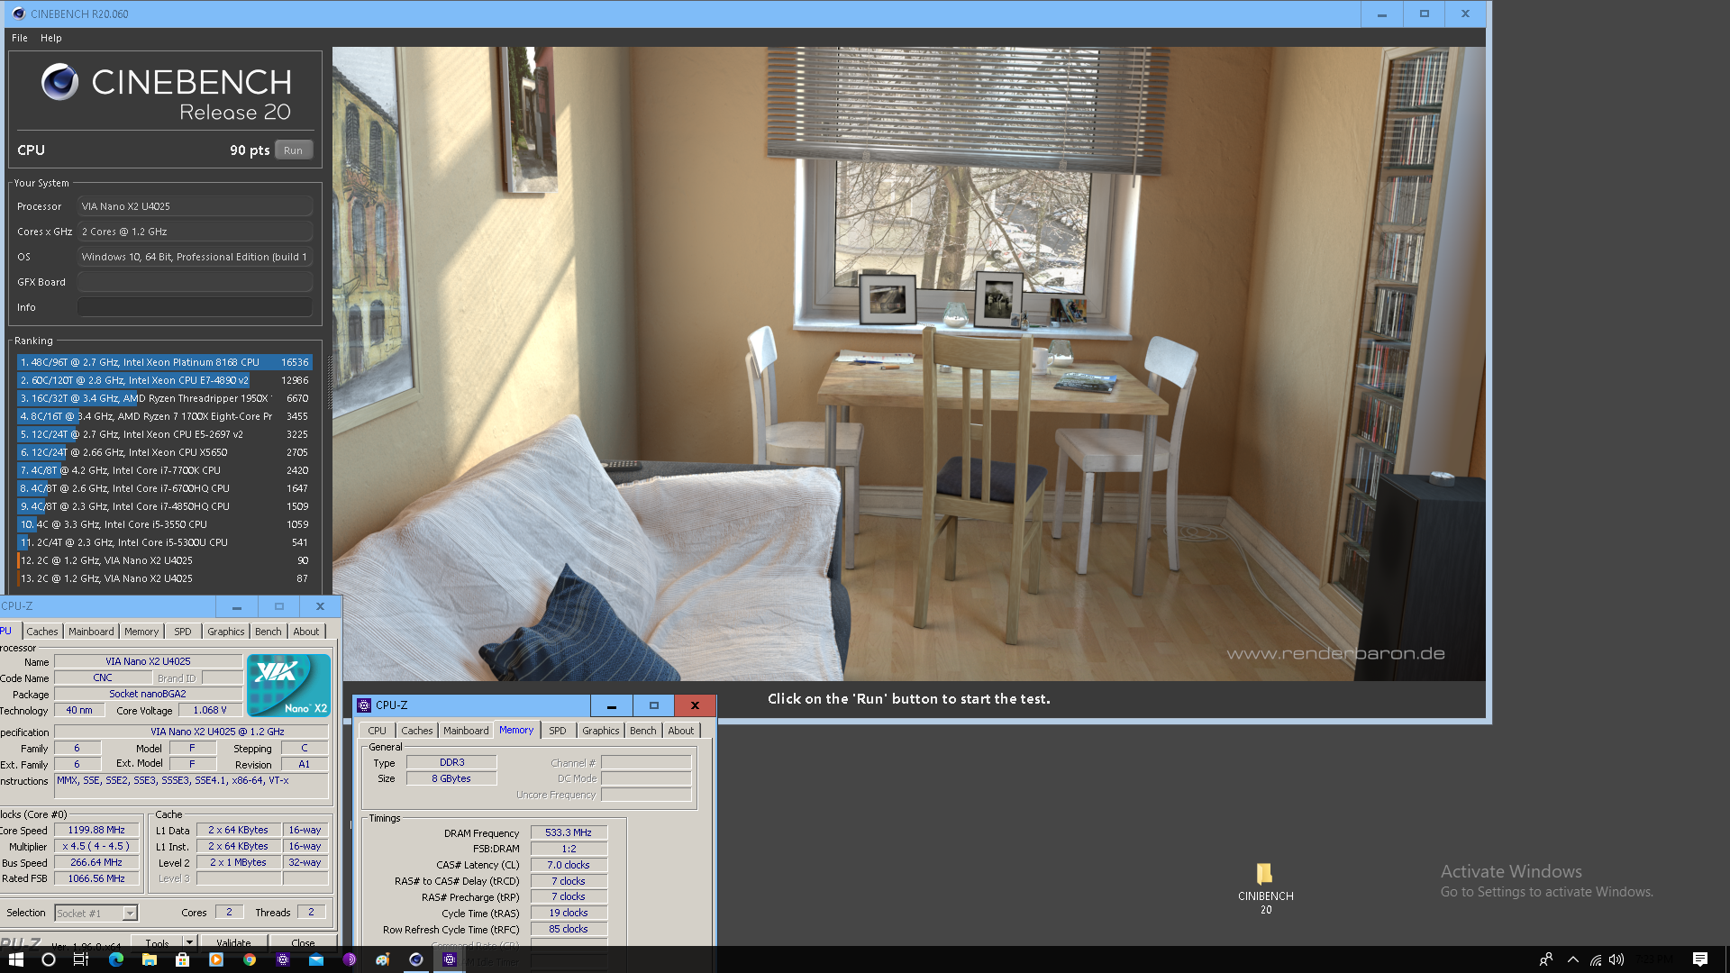Click the purple round browser taskbar icon
Image resolution: width=1730 pixels, height=973 pixels.
(350, 959)
